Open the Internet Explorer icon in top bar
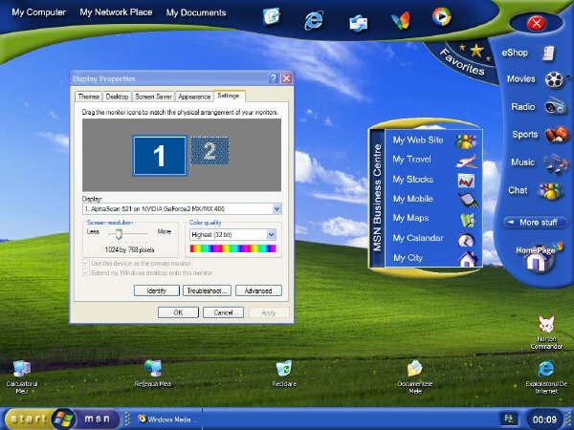This screenshot has width=574, height=430. click(314, 19)
